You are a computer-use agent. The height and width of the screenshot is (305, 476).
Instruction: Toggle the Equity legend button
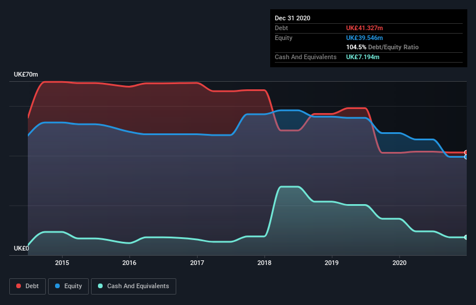(x=68, y=286)
